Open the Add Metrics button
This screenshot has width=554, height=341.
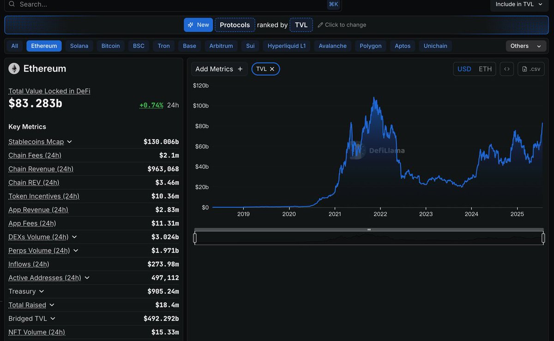pyautogui.click(x=219, y=69)
